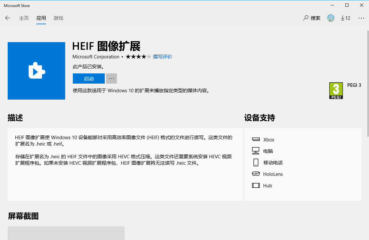The height and width of the screenshot is (240, 369).
Task: Click the Xbox text label
Action: 269,140
